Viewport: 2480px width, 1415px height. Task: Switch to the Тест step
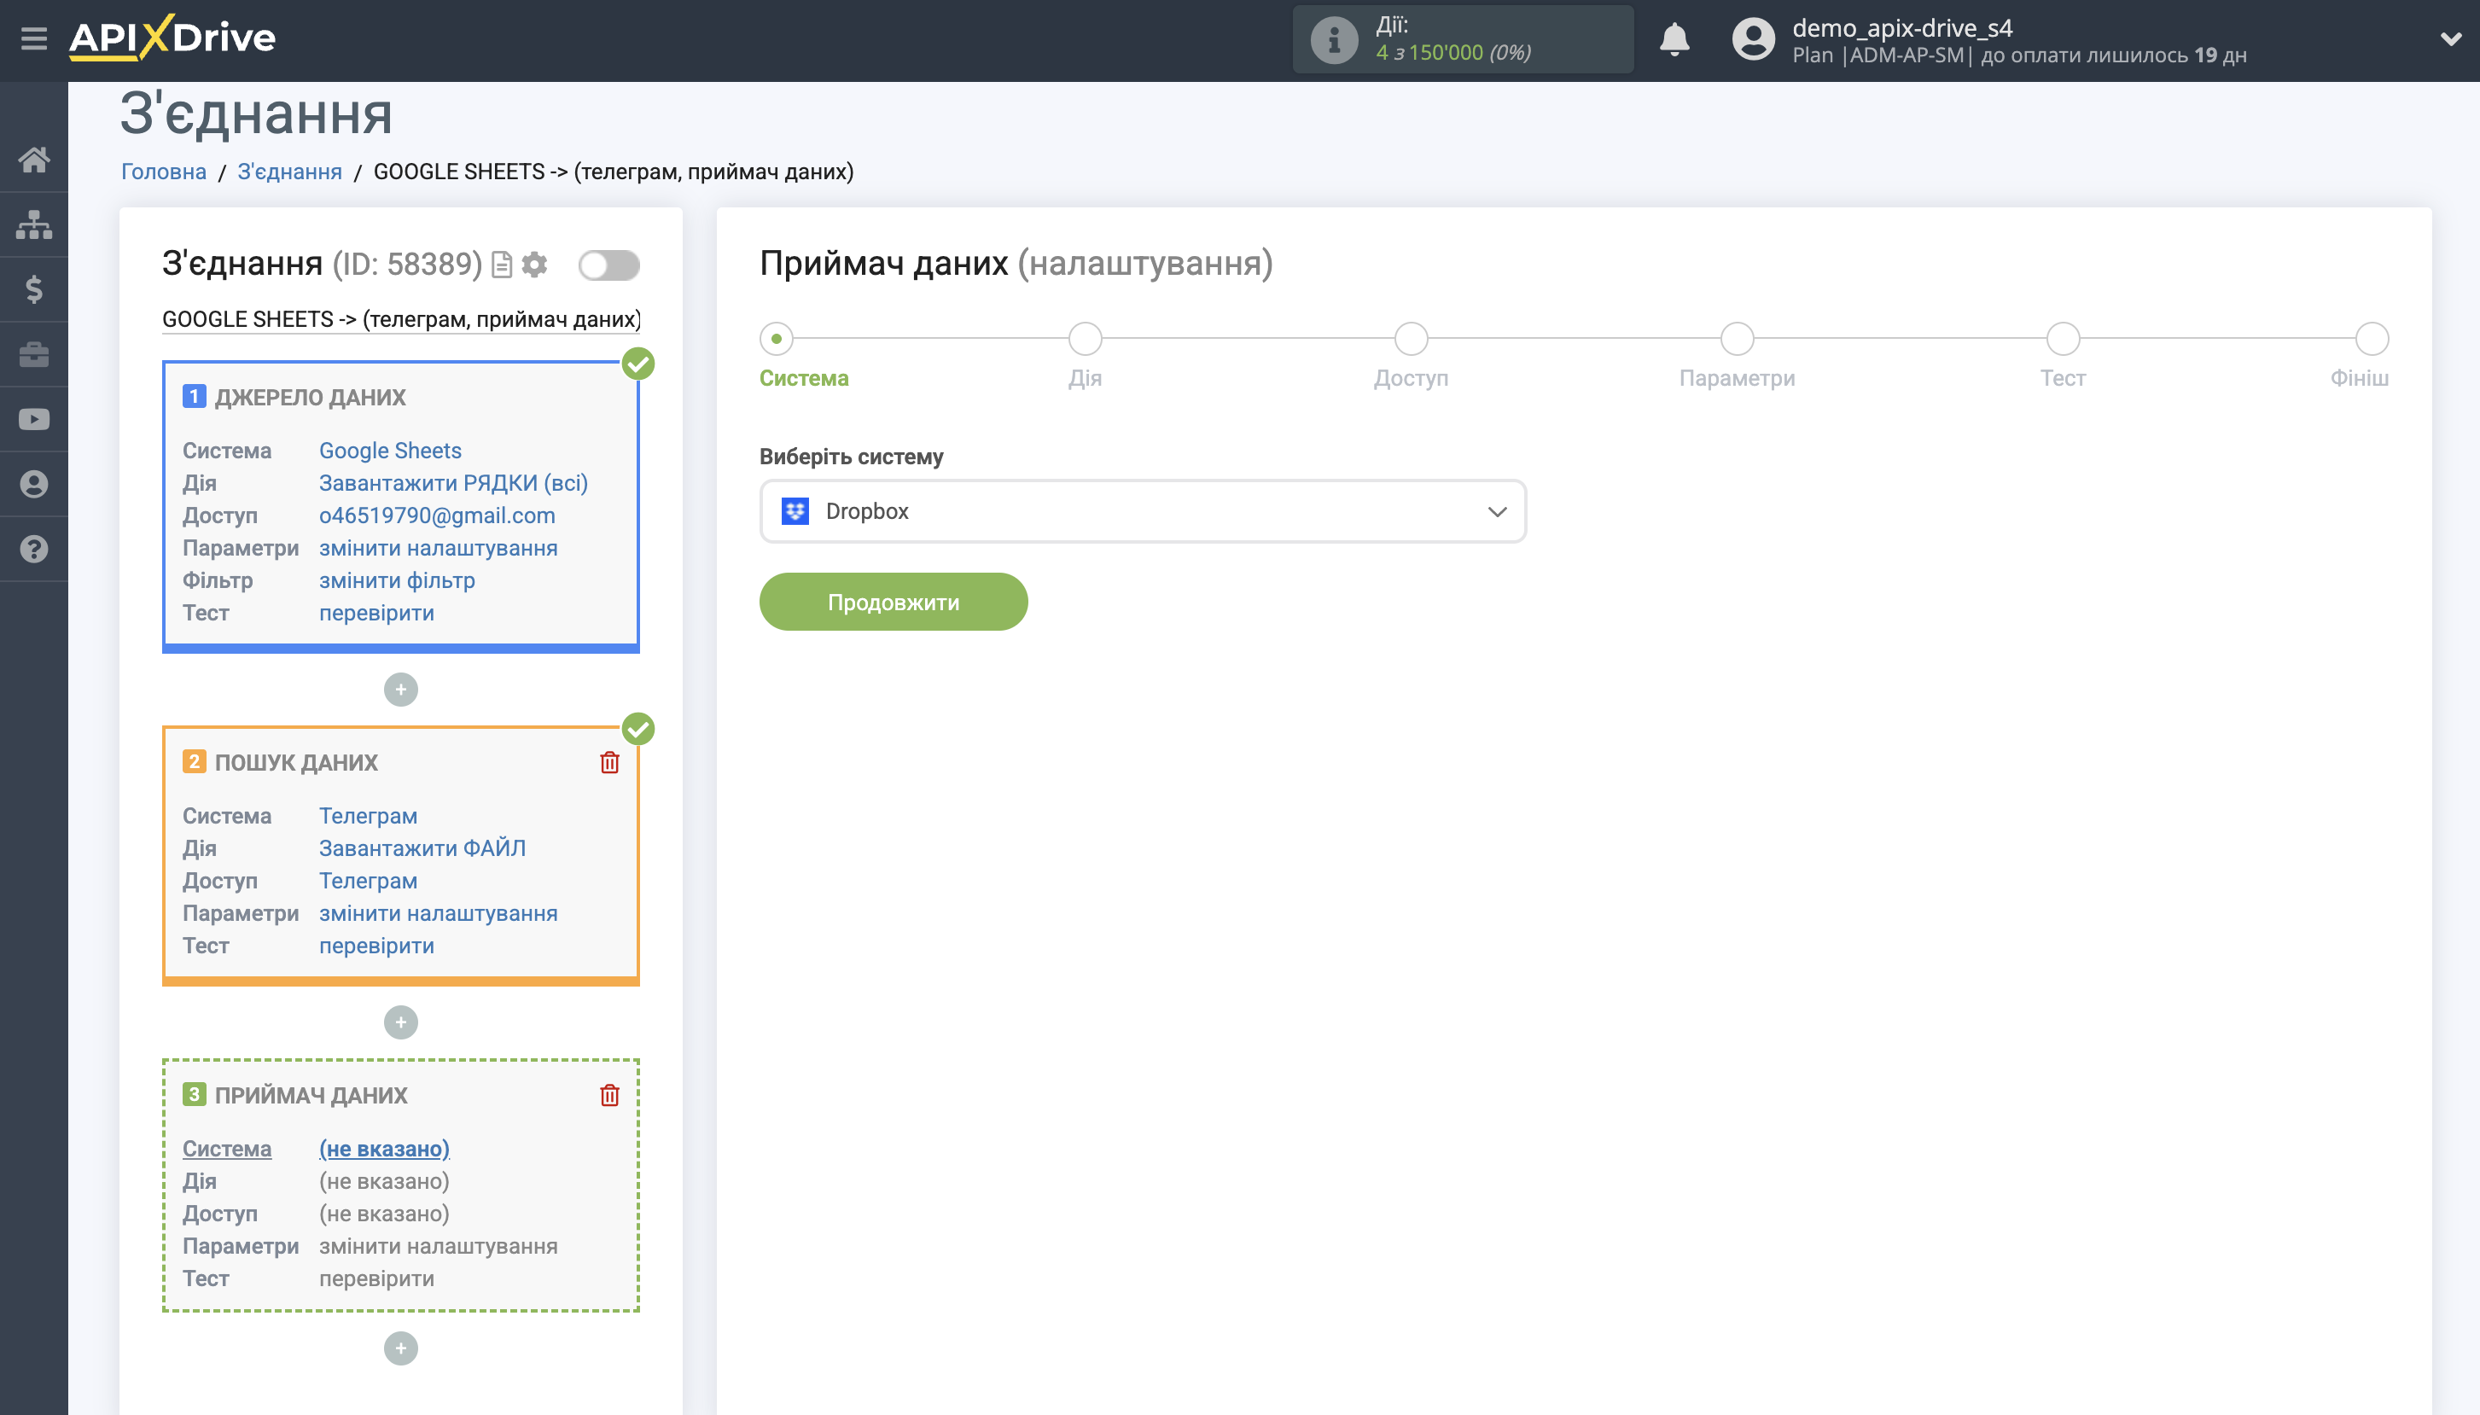coord(2061,338)
